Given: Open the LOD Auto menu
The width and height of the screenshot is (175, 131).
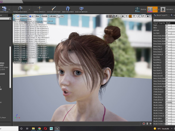Looking at the screenshot, I should coord(53,16).
